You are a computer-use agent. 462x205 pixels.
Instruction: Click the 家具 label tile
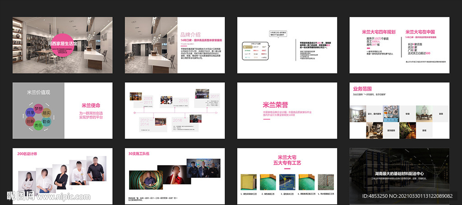pyautogui.click(x=441, y=114)
